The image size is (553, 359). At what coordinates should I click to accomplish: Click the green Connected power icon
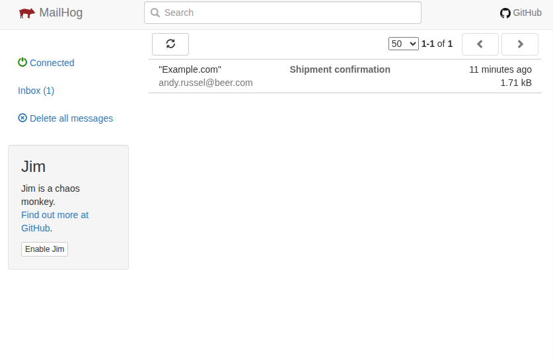(22, 62)
